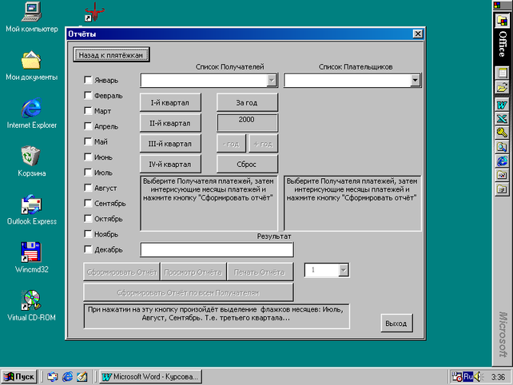Open Word from the Office shortcut bar
Screen dimensions: 513x385
502,104
